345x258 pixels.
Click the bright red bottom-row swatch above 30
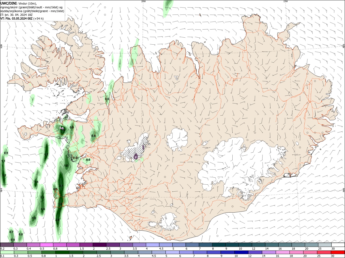click(x=337, y=252)
